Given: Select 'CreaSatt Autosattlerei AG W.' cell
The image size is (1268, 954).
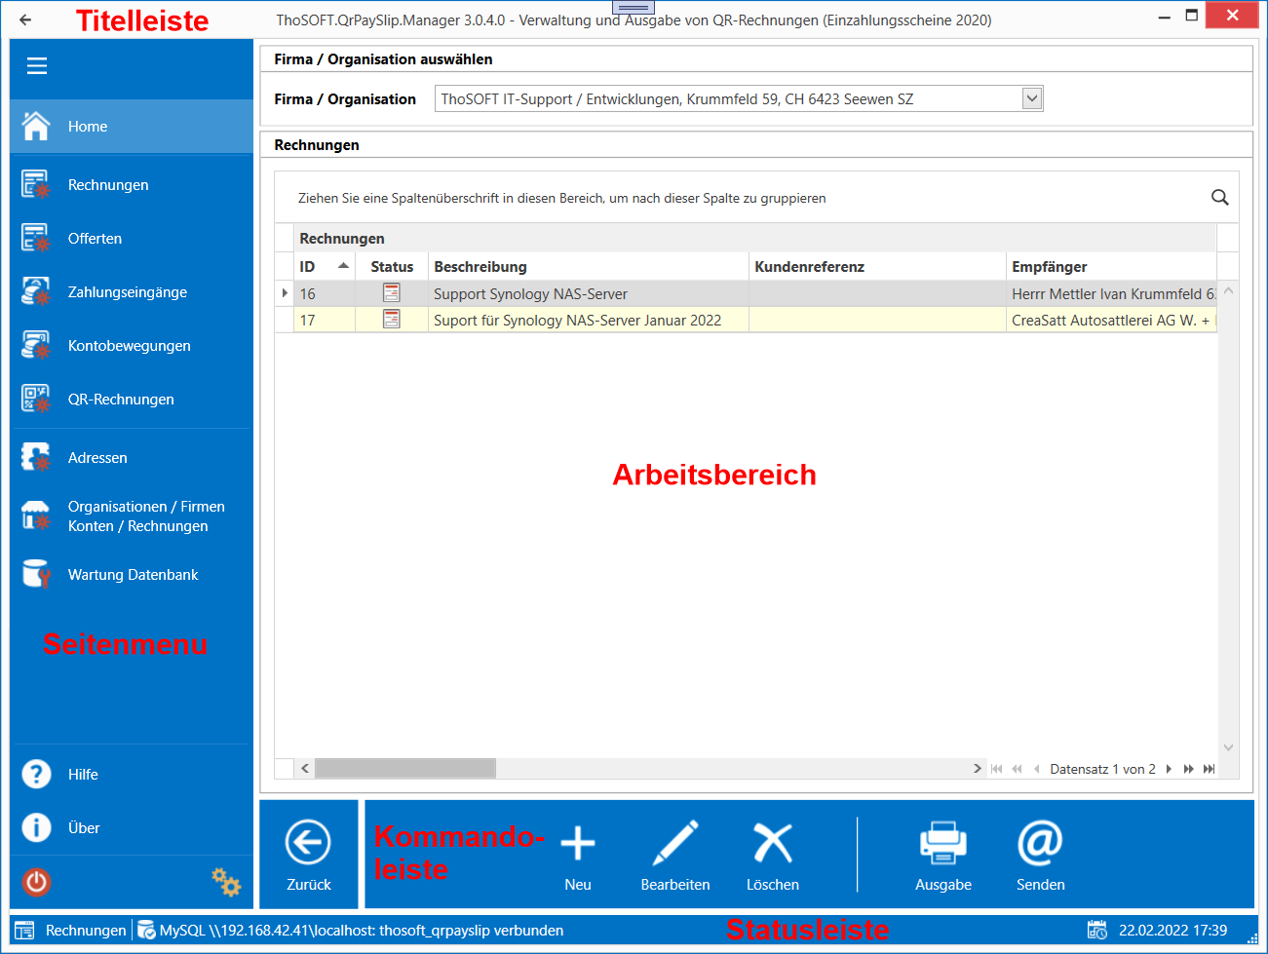Looking at the screenshot, I should point(1111,320).
